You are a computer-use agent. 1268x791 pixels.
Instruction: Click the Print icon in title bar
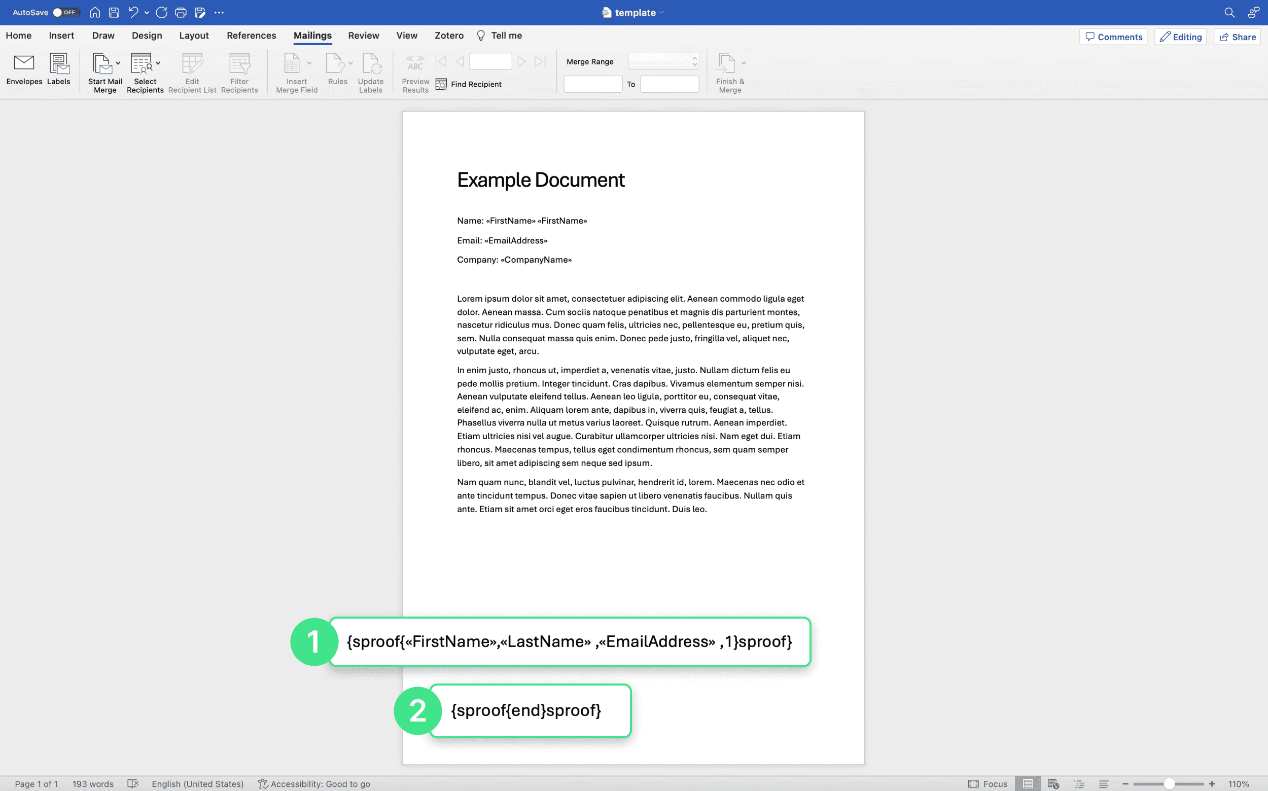tap(181, 12)
